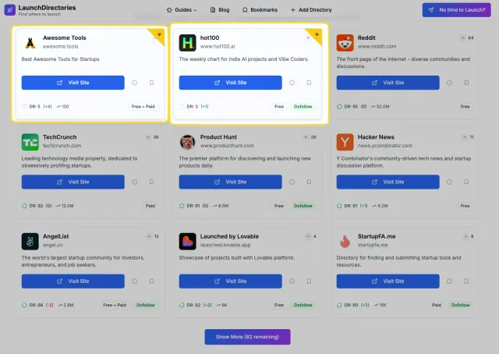Screen dimensions: 499x354
Task: Upvote Hacker News using the chevron
Action: point(465,137)
